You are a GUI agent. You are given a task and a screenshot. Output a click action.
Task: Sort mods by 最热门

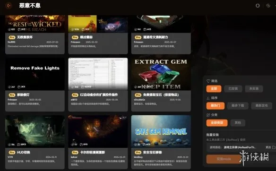pyautogui.click(x=216, y=106)
